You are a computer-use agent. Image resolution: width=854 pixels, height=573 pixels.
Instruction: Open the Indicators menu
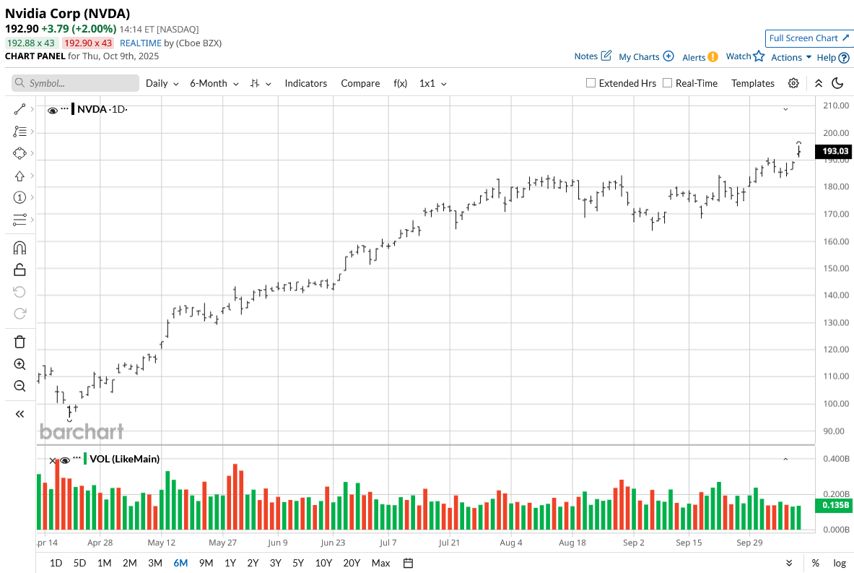tap(305, 83)
